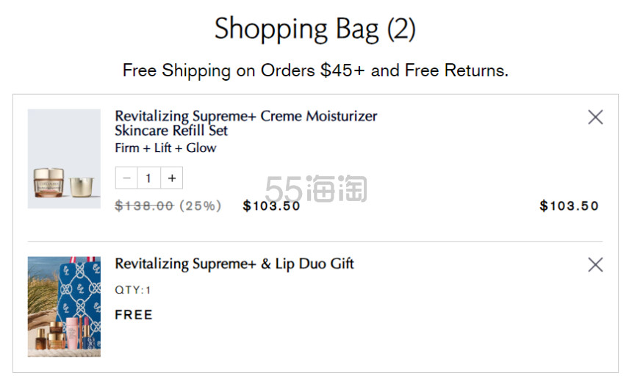Click the Shopping Bag (2) heading
Viewport: 632px width, 378px height.
point(315,29)
